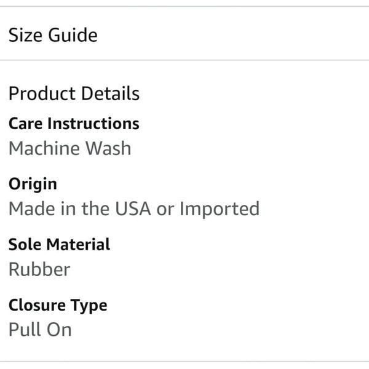Viewport: 369px width, 369px height.
Task: Click the word "Type" in the Closure Type label
Action: [89, 306]
